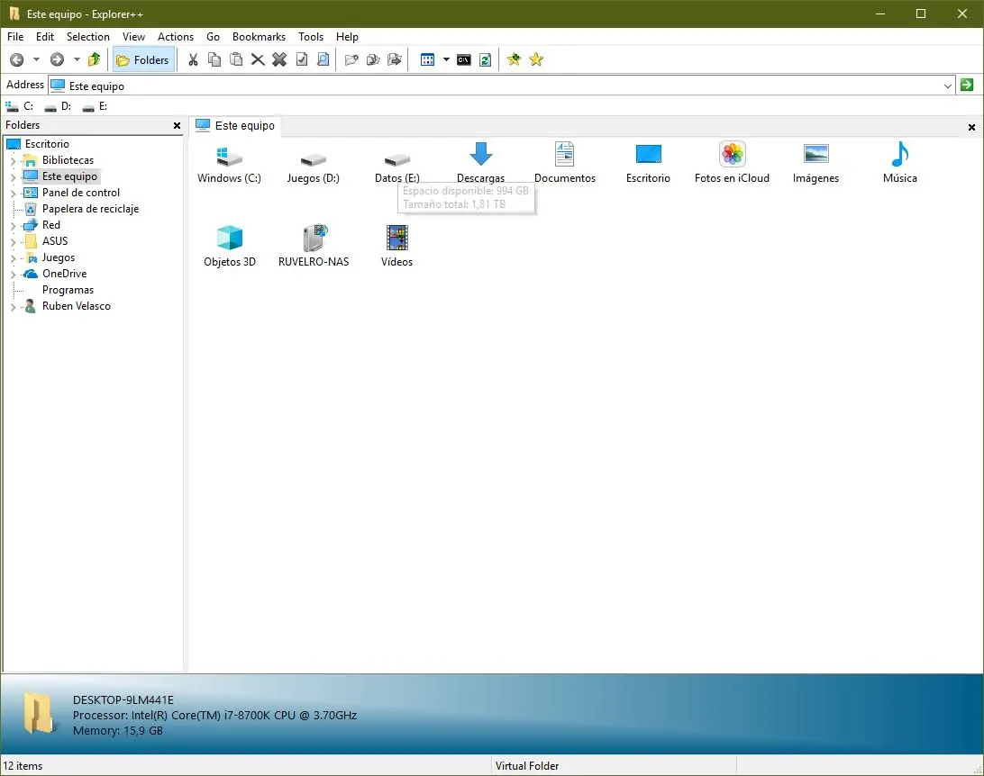This screenshot has width=984, height=776.
Task: Select the Este equipo tab
Action: coord(235,126)
